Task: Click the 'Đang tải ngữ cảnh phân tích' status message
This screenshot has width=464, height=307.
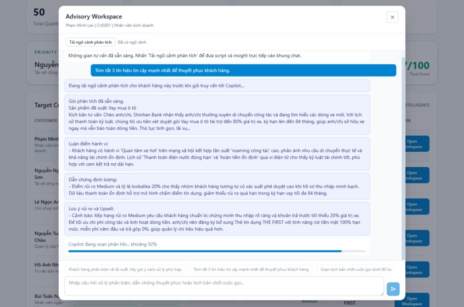Action: pyautogui.click(x=217, y=86)
